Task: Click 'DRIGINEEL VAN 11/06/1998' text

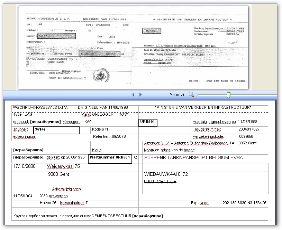Action: (103, 107)
